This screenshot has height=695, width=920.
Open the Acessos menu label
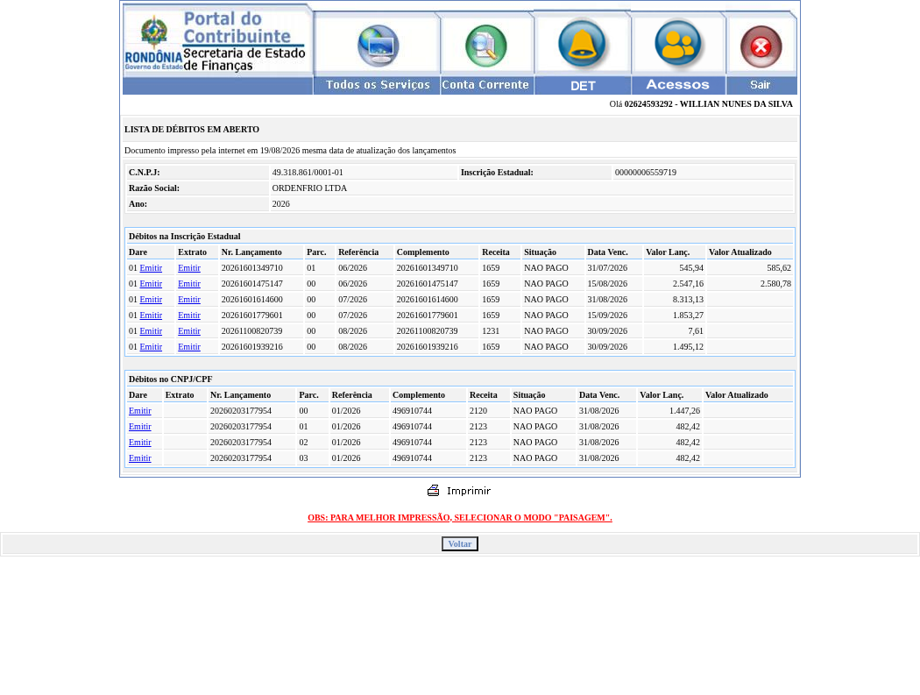(677, 85)
